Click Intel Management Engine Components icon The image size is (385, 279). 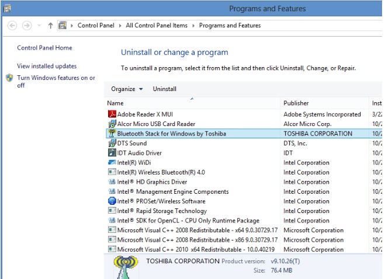pyautogui.click(x=112, y=191)
